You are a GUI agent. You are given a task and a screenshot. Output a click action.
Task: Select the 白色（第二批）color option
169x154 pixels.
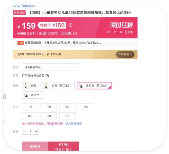(58, 85)
